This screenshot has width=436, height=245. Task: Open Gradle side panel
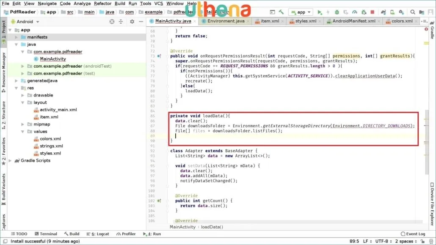point(432,30)
